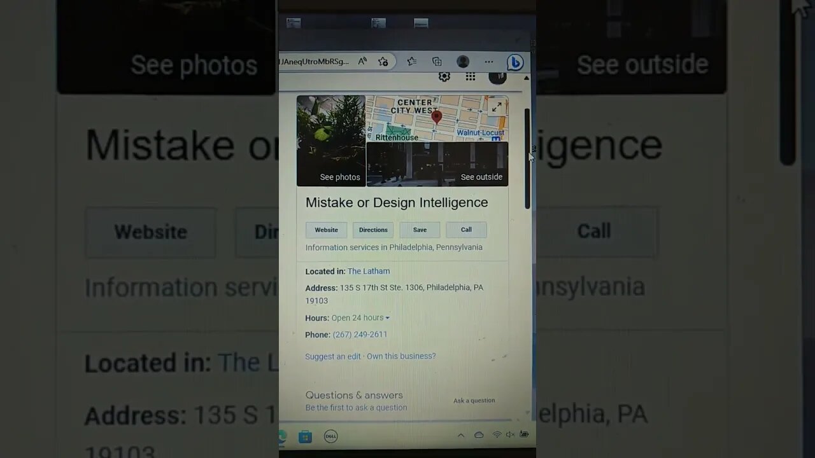Click the Save button
Viewport: 815px width, 458px height.
coord(420,230)
